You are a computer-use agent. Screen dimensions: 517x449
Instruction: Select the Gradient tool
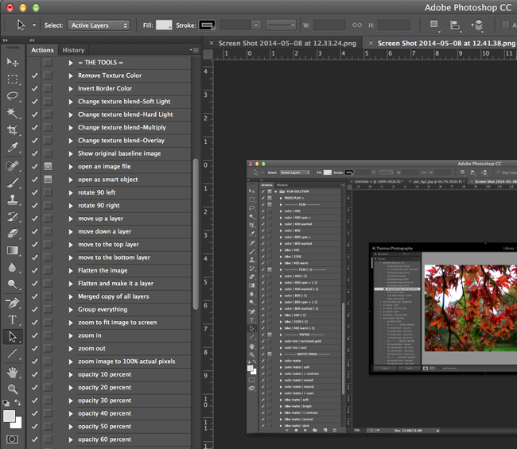(13, 250)
